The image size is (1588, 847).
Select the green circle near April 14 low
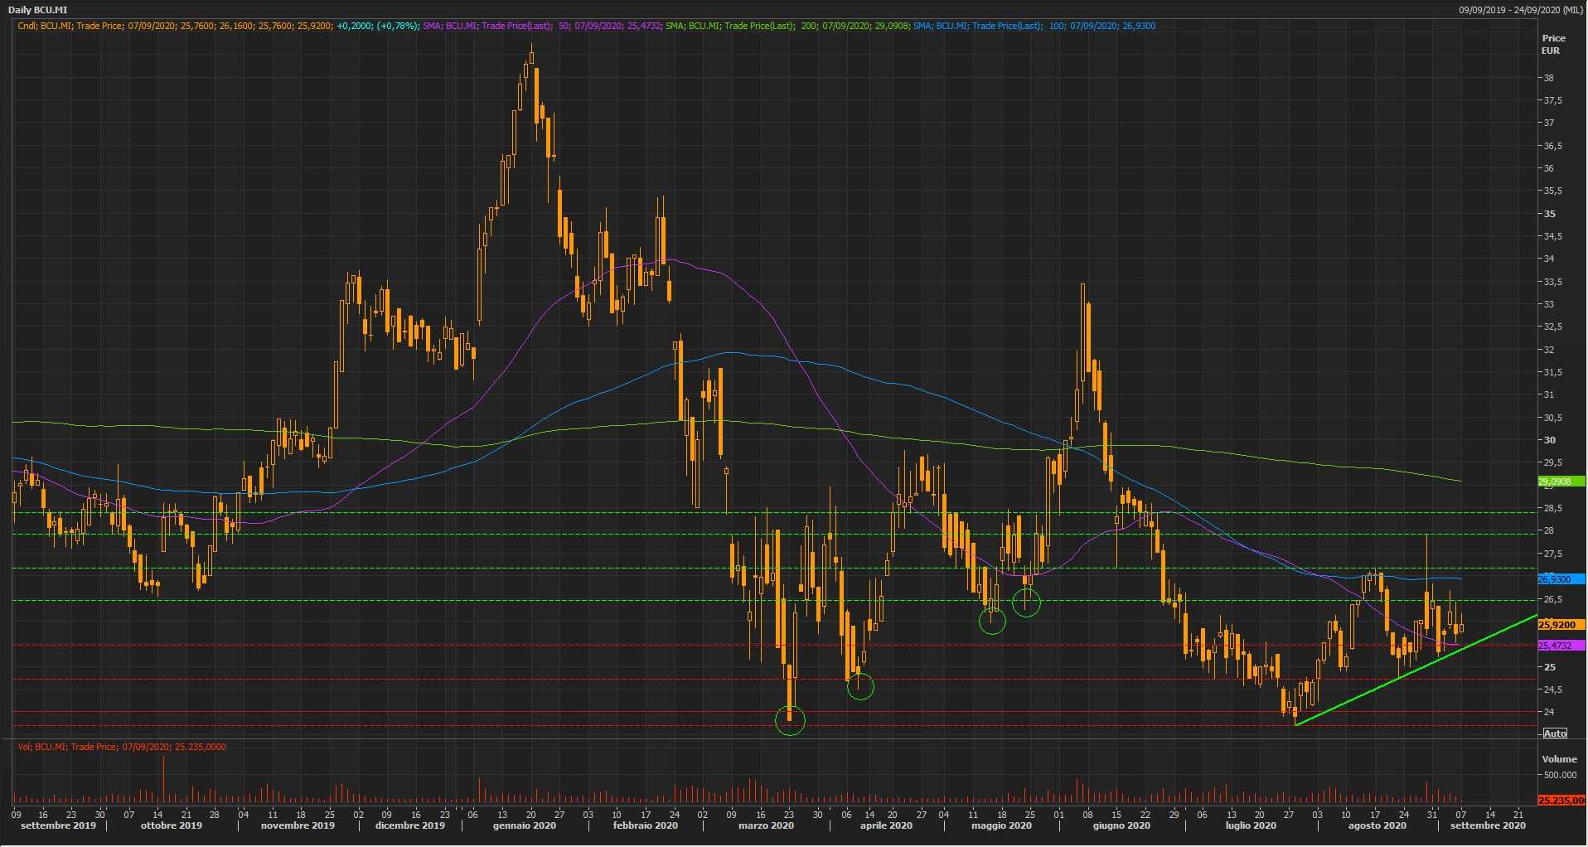click(860, 686)
